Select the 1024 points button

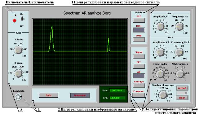coord(139,30)
